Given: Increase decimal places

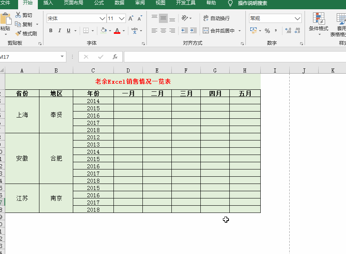Looking at the screenshot, I should point(288,31).
